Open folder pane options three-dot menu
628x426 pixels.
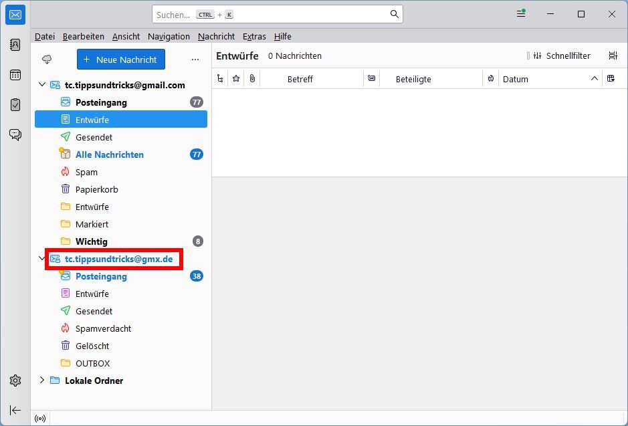coord(195,60)
